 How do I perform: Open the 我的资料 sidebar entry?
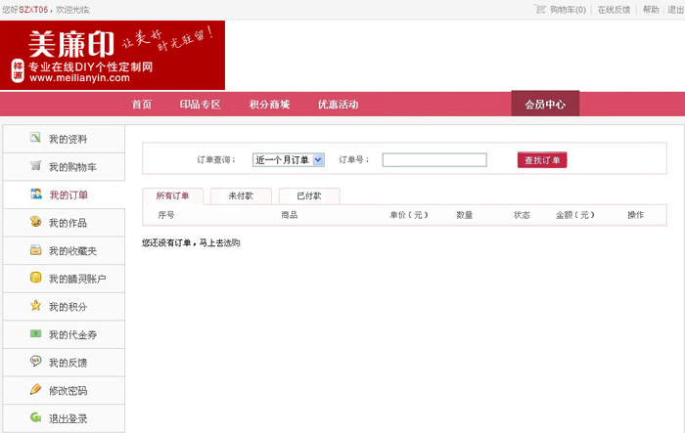[x=64, y=139]
